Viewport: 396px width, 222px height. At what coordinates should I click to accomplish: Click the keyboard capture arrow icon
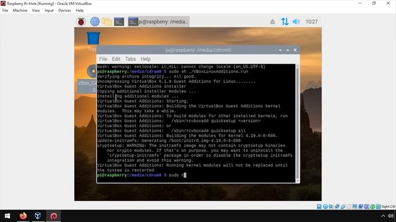click(378, 207)
